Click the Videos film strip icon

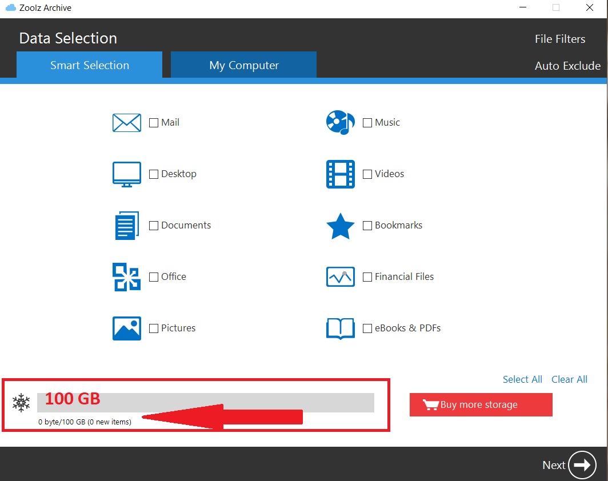coord(340,174)
